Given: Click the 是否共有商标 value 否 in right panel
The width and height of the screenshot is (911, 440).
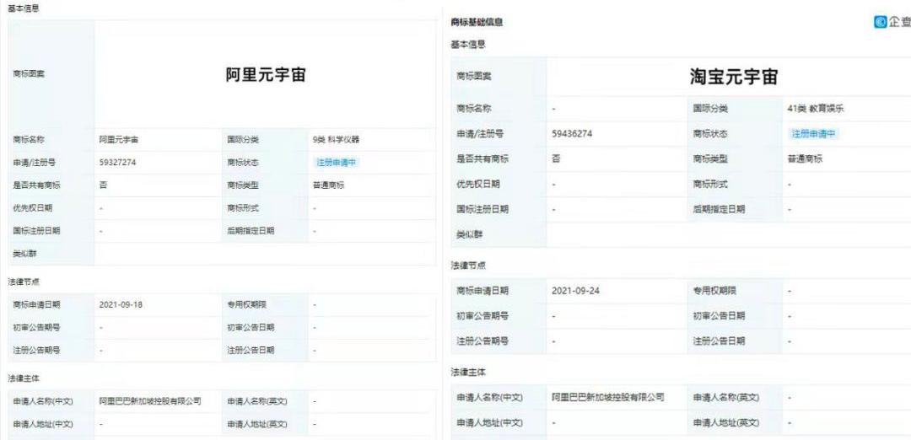Looking at the screenshot, I should click(x=556, y=158).
